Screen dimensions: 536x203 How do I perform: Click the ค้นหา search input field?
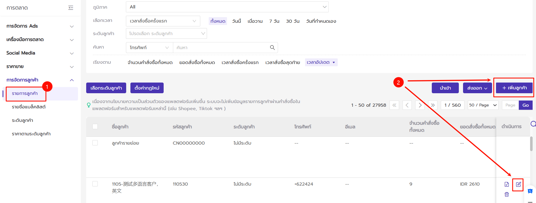[x=221, y=47]
